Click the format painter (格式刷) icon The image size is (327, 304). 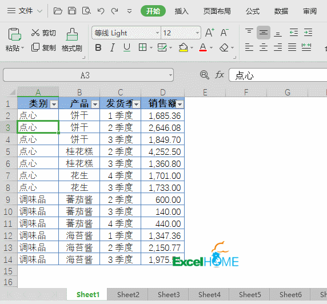click(72, 34)
